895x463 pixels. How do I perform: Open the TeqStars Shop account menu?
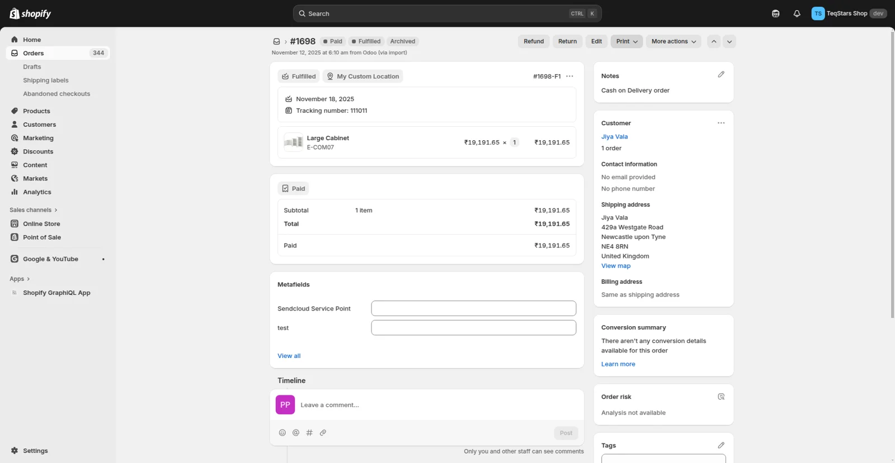click(849, 13)
